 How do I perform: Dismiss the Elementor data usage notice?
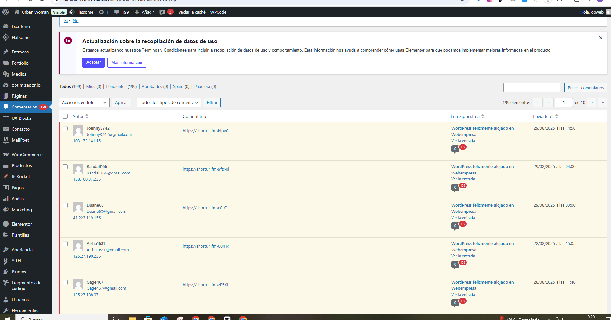(x=600, y=38)
